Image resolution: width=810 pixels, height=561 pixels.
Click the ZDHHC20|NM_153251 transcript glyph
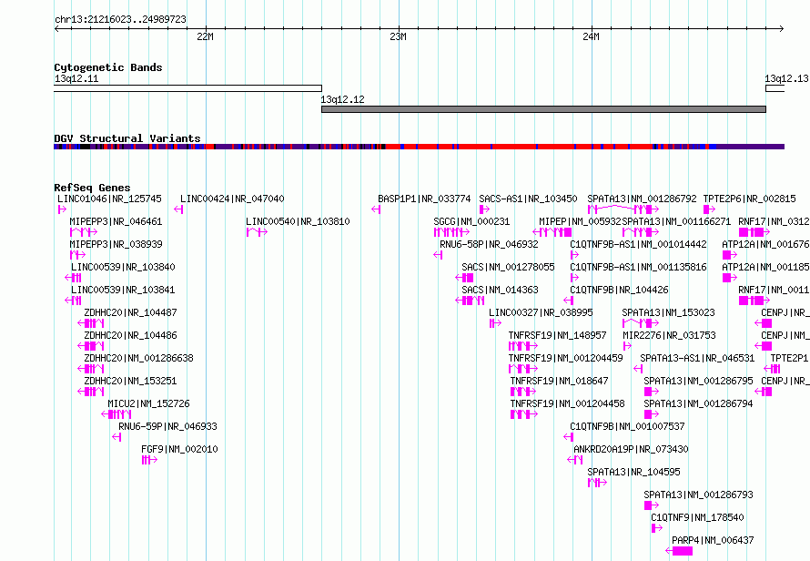pyautogui.click(x=90, y=392)
